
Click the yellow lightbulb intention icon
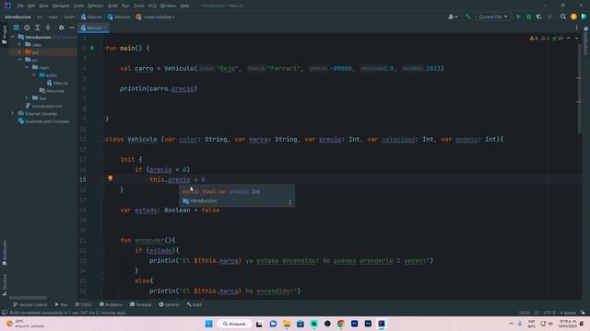[111, 178]
